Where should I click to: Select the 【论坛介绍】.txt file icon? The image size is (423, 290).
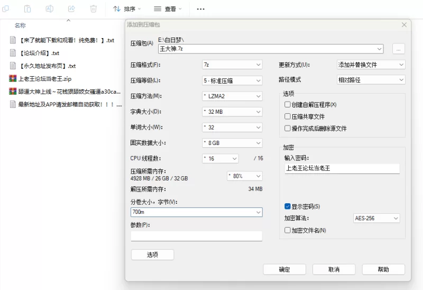[13, 53]
